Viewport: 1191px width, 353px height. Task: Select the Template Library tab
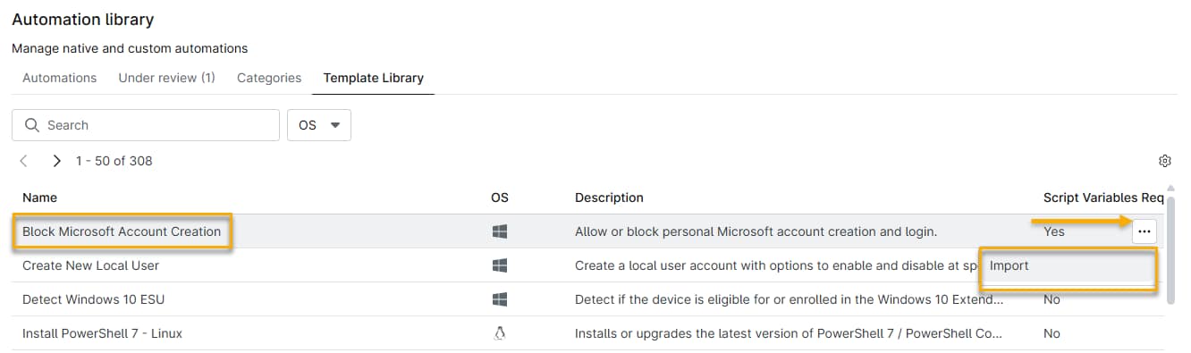(373, 78)
